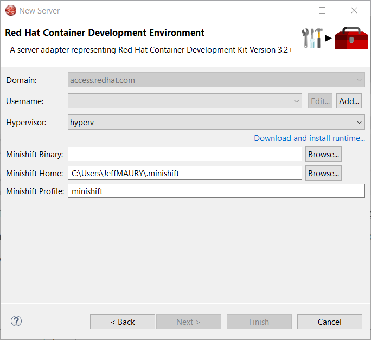Click Add... to add a username
The width and height of the screenshot is (371, 340).
tap(349, 101)
